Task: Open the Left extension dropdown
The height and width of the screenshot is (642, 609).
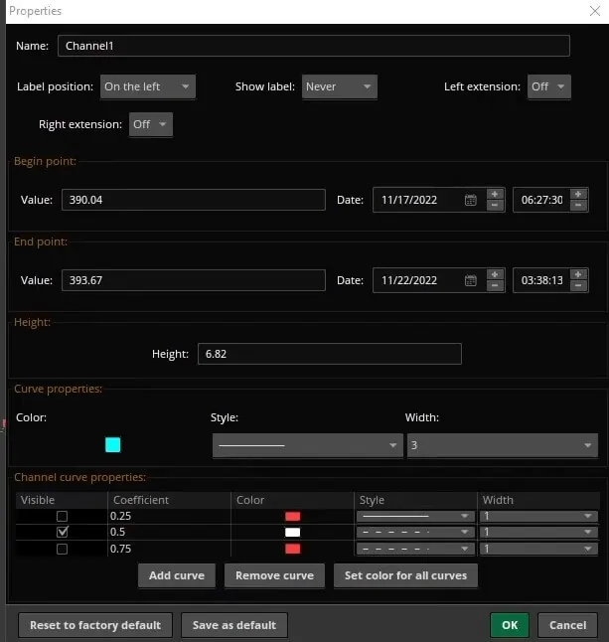Action: pos(548,86)
